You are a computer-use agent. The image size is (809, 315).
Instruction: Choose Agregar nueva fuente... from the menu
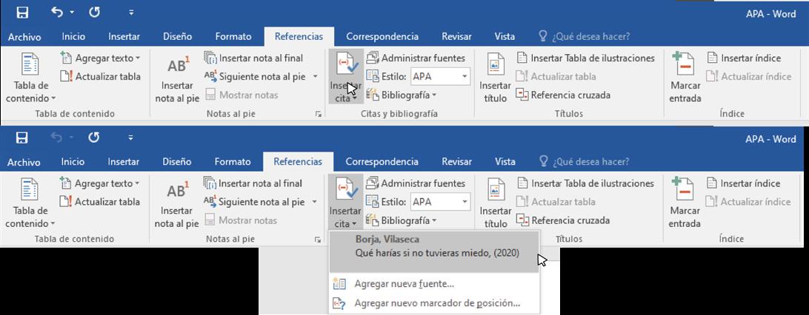(x=434, y=284)
